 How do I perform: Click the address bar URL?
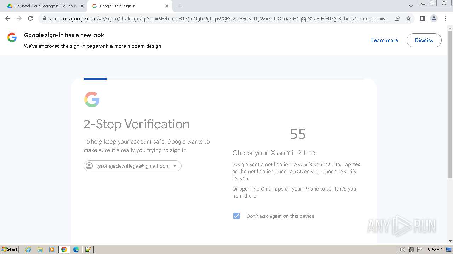219,19
